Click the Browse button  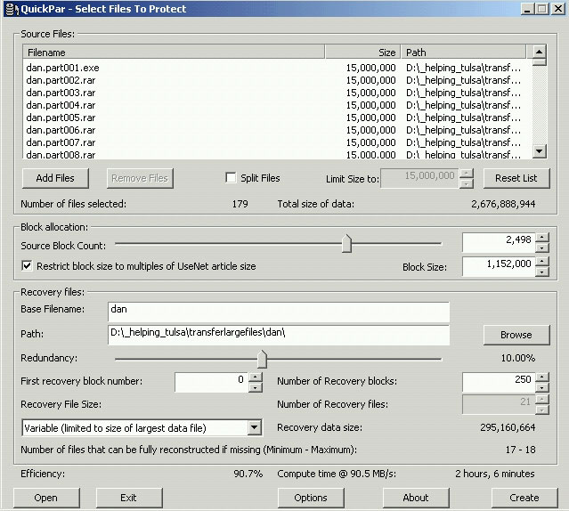516,335
